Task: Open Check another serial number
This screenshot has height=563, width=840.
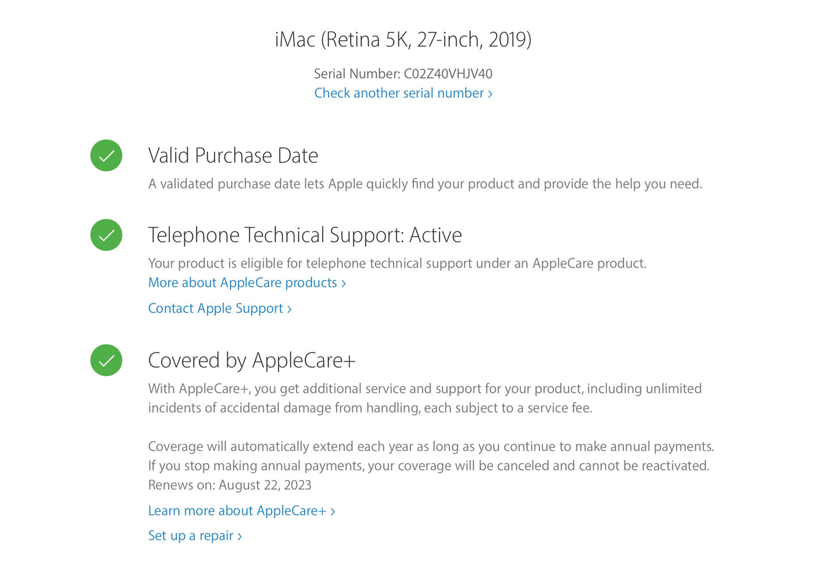Action: coord(398,93)
